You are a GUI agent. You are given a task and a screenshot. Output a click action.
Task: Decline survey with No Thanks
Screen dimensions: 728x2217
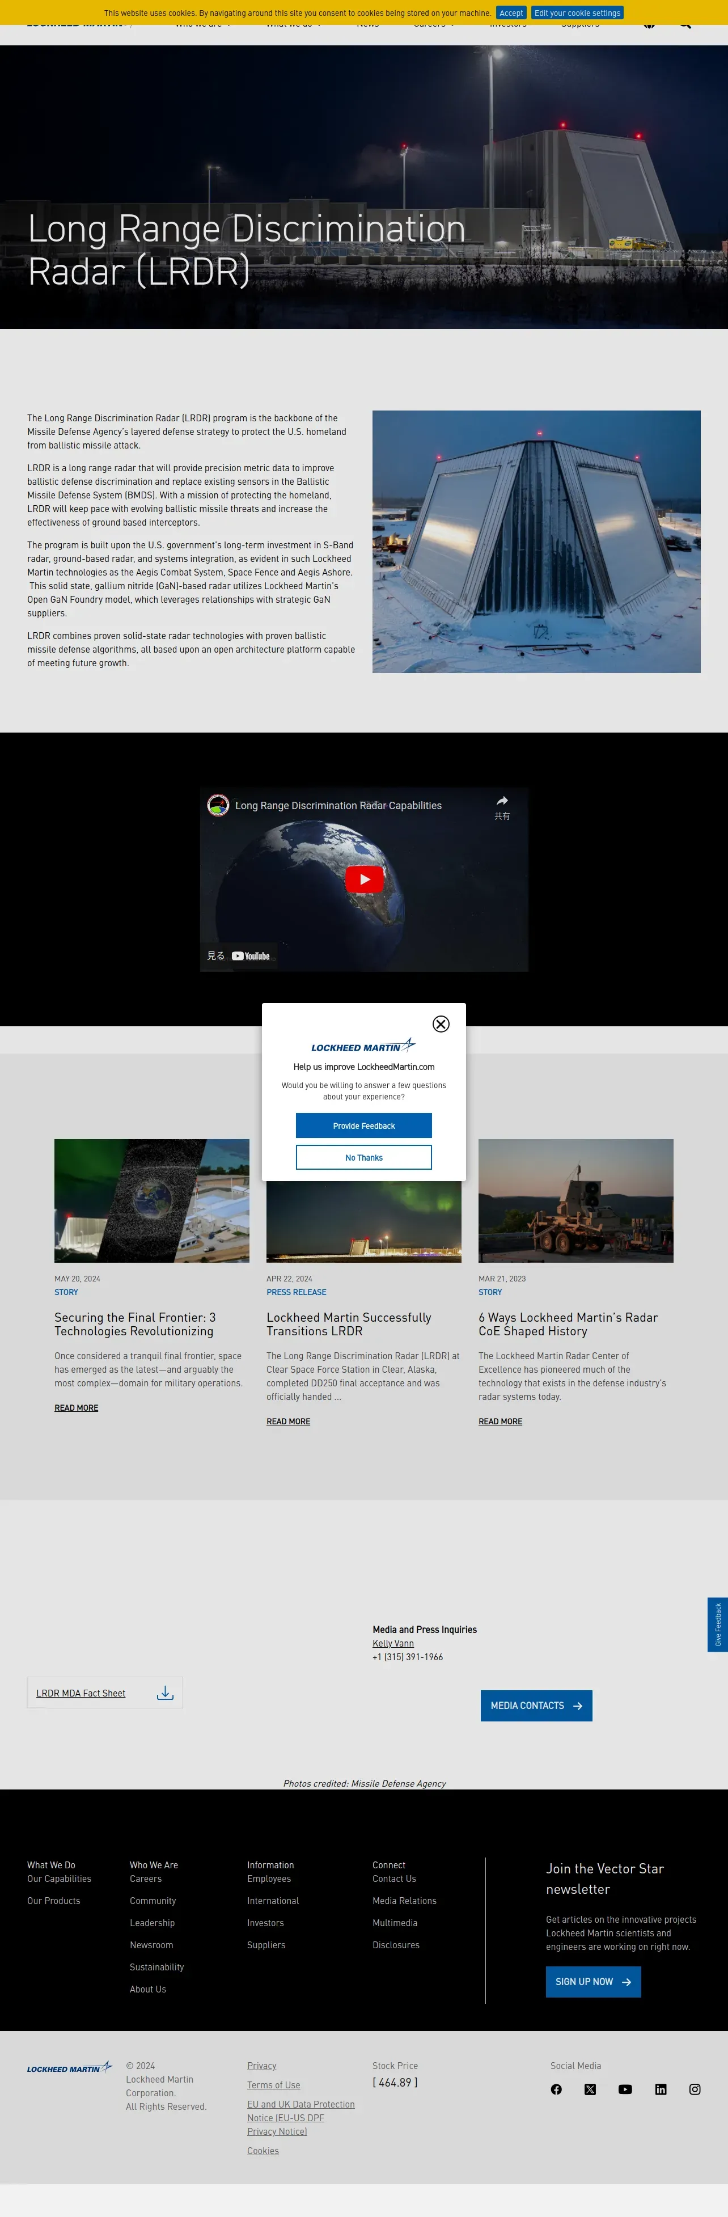364,1158
